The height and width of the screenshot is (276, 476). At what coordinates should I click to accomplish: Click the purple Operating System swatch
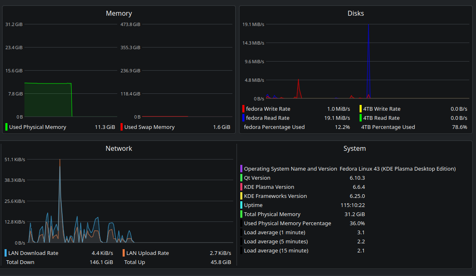pyautogui.click(x=242, y=169)
